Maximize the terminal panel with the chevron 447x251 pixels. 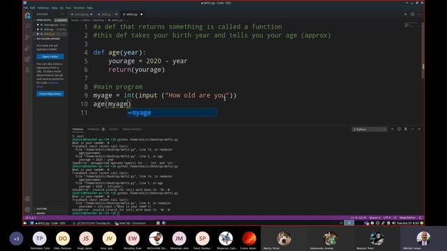coord(413,129)
